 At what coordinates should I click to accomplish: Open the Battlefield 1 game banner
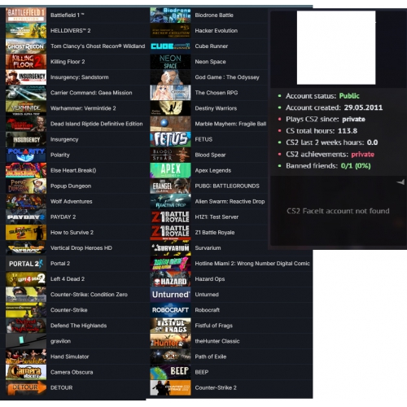26,15
